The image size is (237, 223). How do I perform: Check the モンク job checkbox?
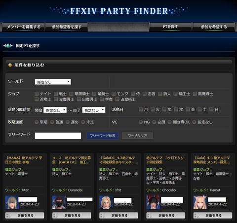click(x=114, y=94)
